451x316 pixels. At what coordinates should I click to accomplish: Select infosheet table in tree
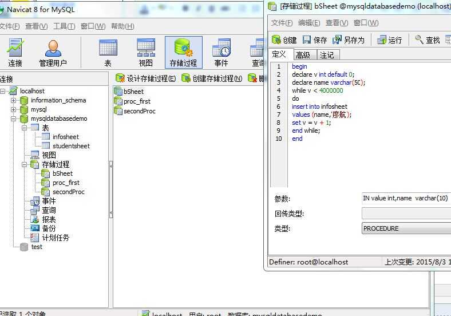66,137
